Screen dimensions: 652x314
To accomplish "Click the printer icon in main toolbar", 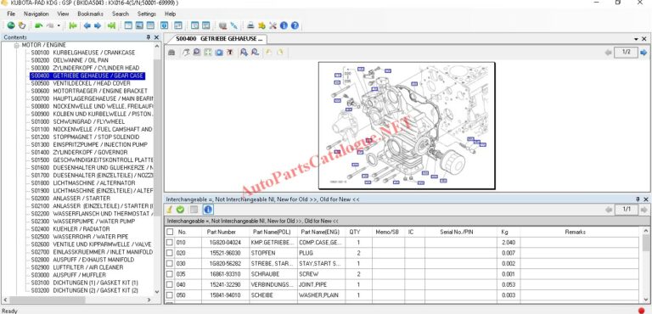I will [250, 25].
